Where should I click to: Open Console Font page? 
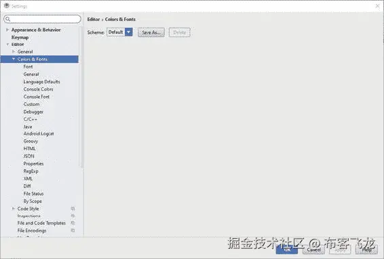37,97
